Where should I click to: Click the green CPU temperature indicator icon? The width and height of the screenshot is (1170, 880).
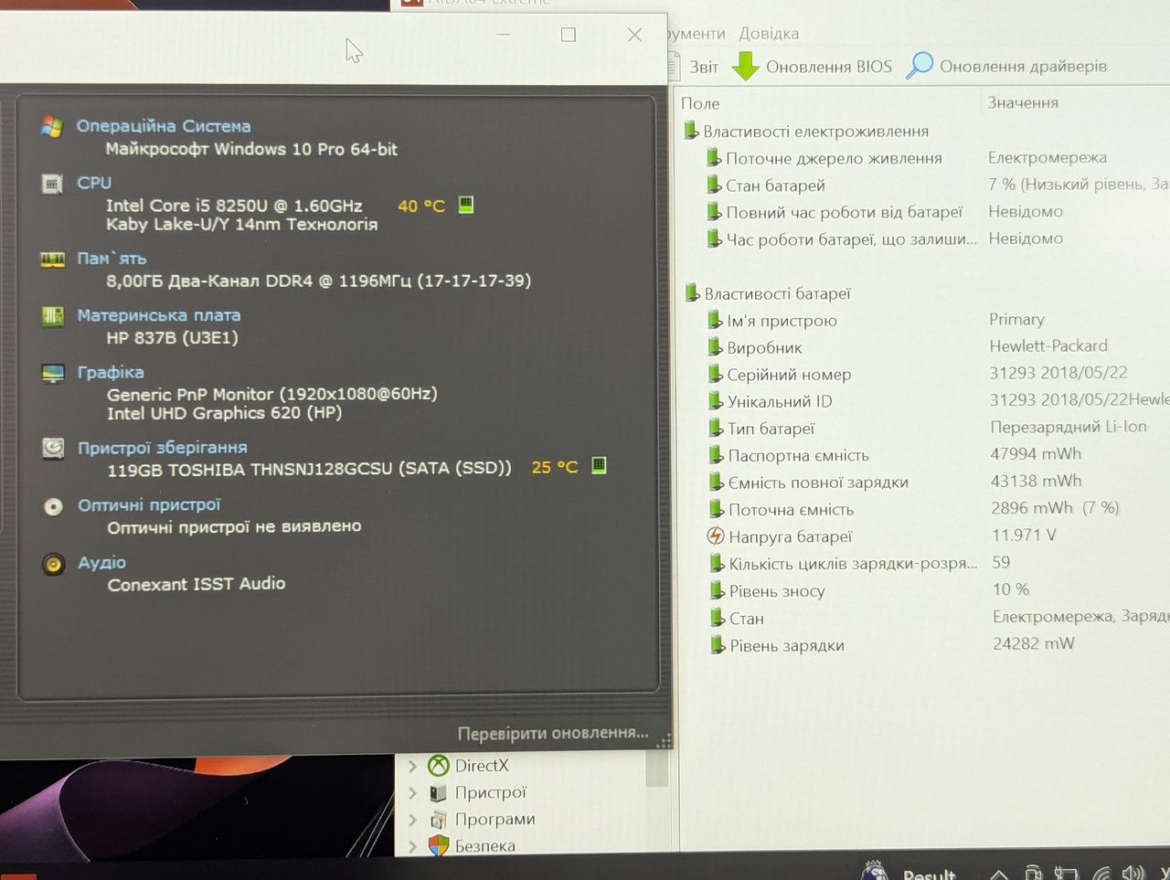(x=466, y=205)
